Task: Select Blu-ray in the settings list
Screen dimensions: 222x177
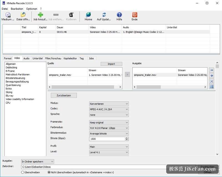Action: (x=9, y=96)
